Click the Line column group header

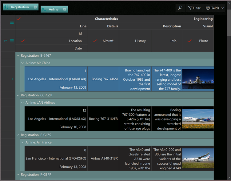click(x=51, y=26)
